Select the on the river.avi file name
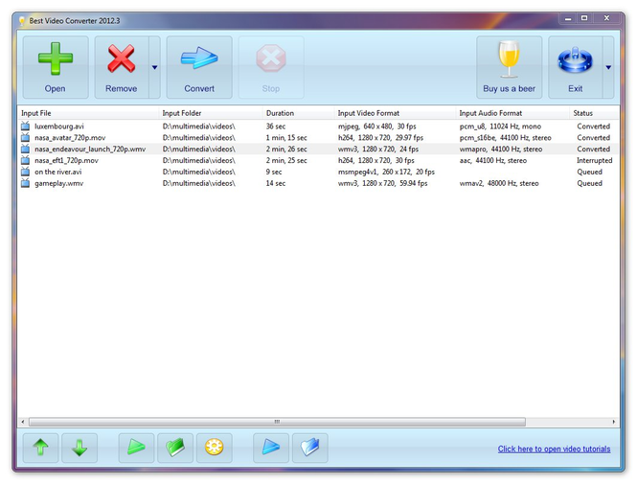The image size is (637, 484). [x=58, y=172]
